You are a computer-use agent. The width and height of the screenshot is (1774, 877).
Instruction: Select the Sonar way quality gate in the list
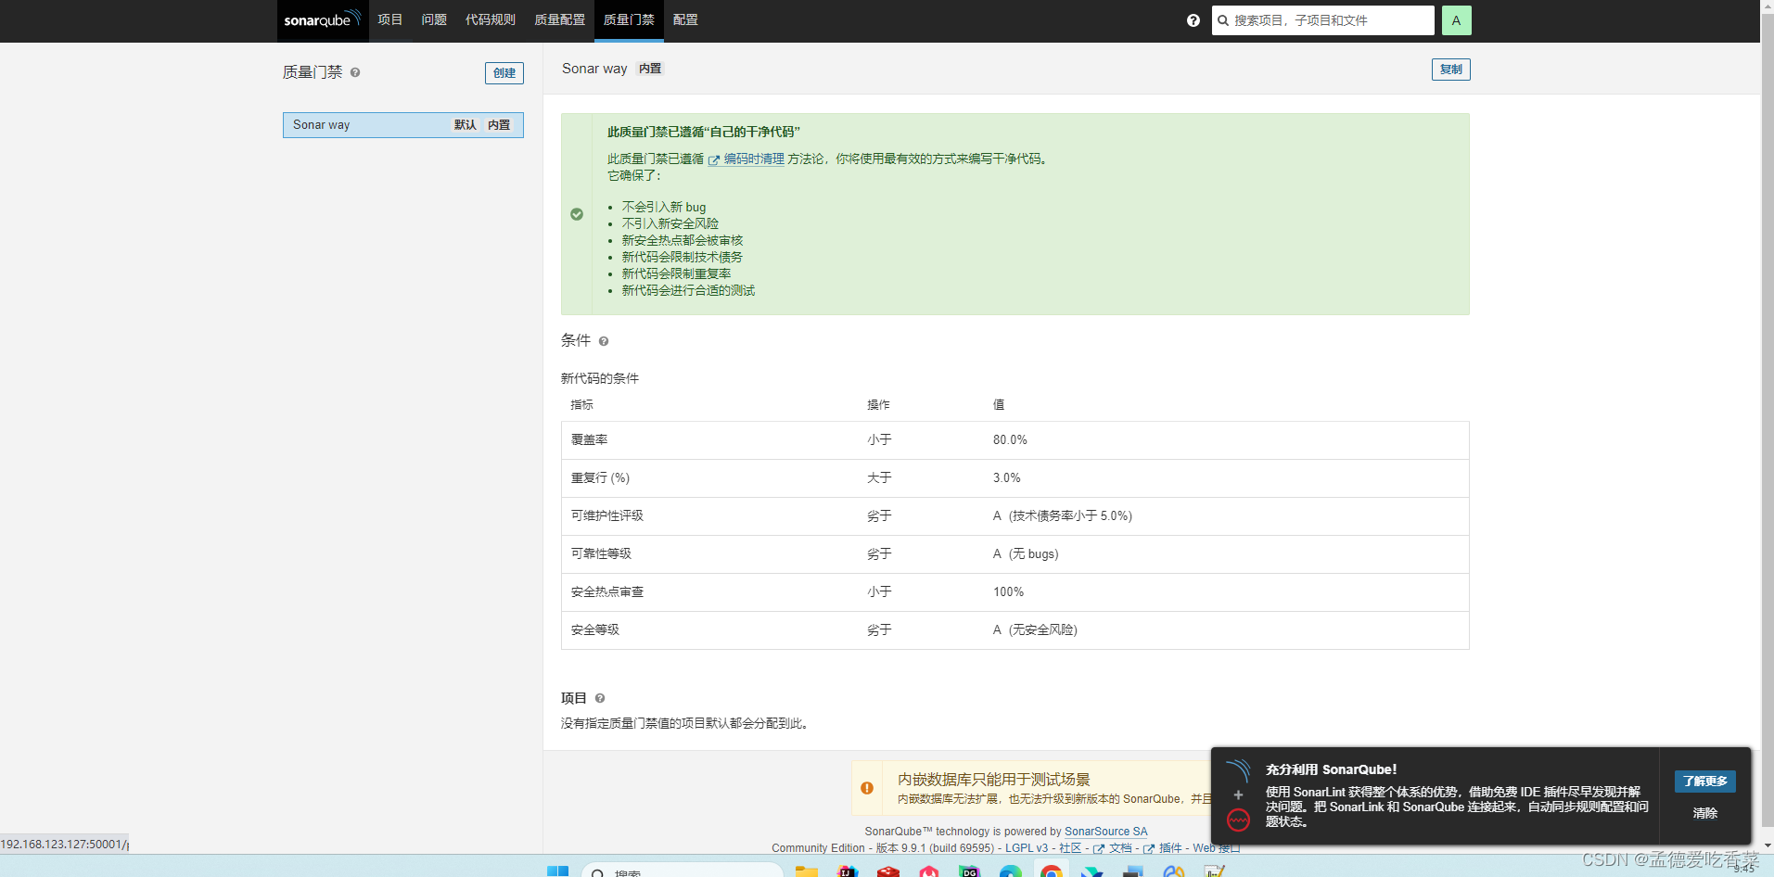[403, 125]
